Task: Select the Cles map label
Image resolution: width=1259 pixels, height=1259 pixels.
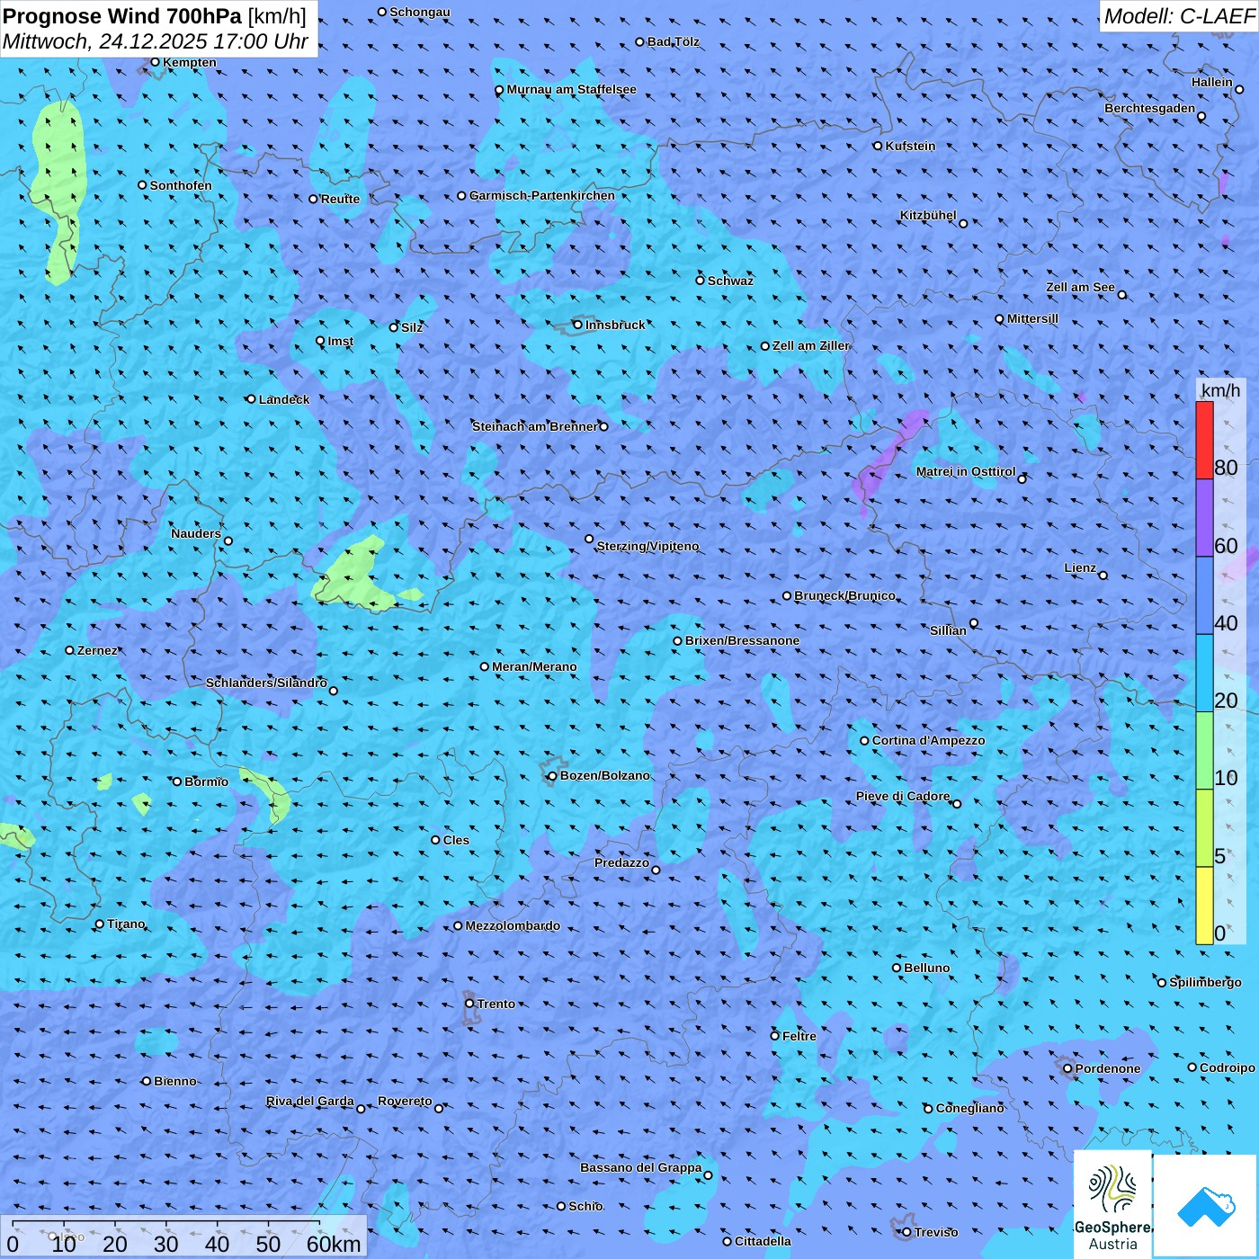Action: 456,840
